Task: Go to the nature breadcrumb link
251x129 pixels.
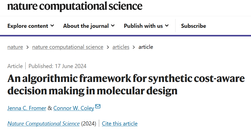Action: 15,47
